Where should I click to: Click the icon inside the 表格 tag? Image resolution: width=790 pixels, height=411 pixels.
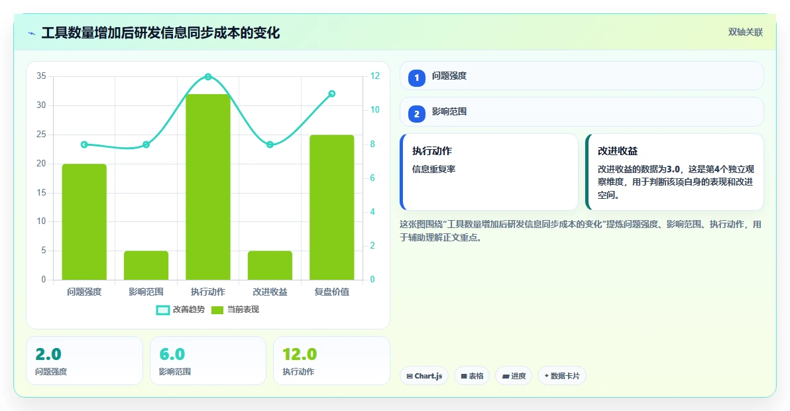coord(463,377)
